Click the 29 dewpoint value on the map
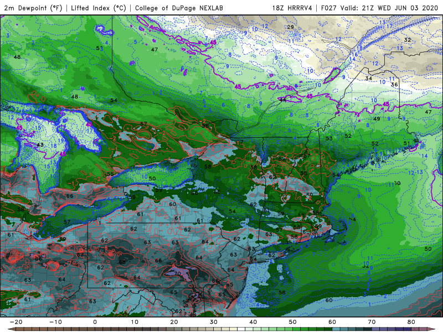The height and width of the screenshot is (332, 443). point(290,27)
